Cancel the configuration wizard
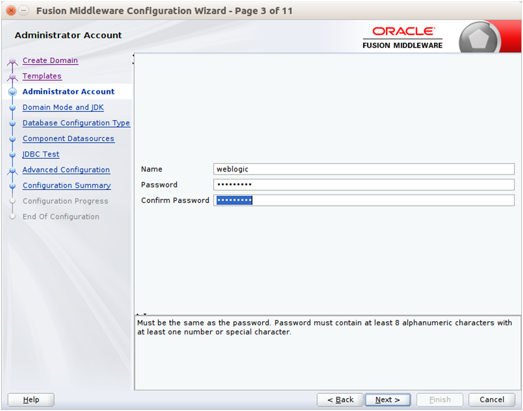This screenshot has width=523, height=411. (492, 400)
